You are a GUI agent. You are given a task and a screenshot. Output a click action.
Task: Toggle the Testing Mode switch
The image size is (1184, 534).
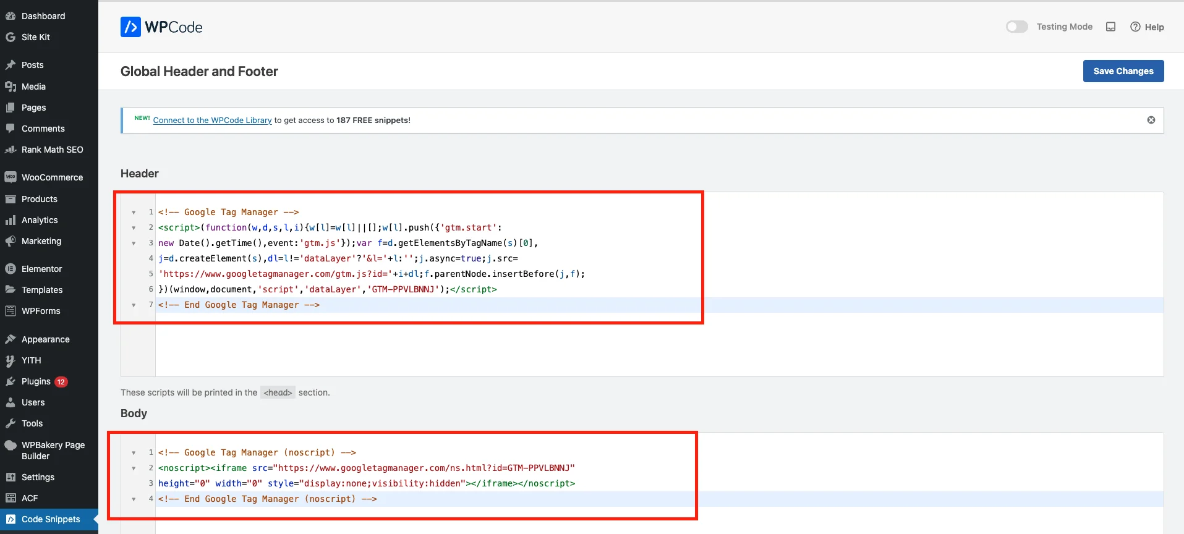[1016, 27]
